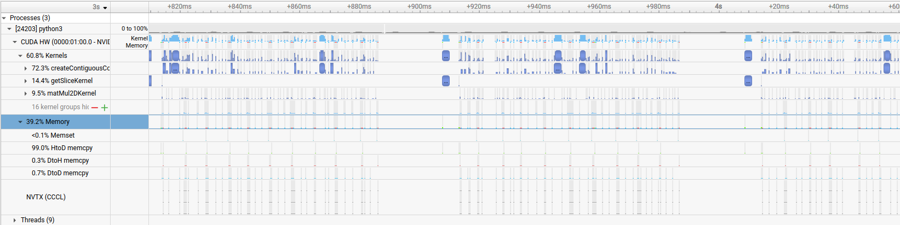The width and height of the screenshot is (900, 225).
Task: Click the 4s ruler mark
Action: tap(718, 7)
